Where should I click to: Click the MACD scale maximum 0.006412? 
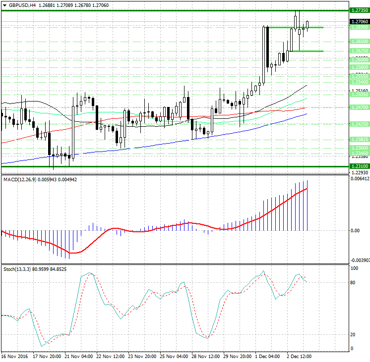coord(359,179)
